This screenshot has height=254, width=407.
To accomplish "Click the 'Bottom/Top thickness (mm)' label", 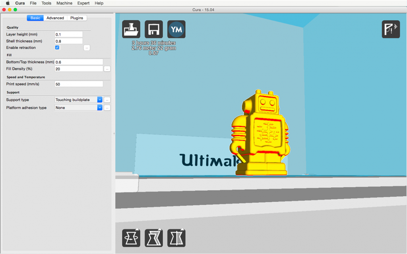I will (30, 62).
